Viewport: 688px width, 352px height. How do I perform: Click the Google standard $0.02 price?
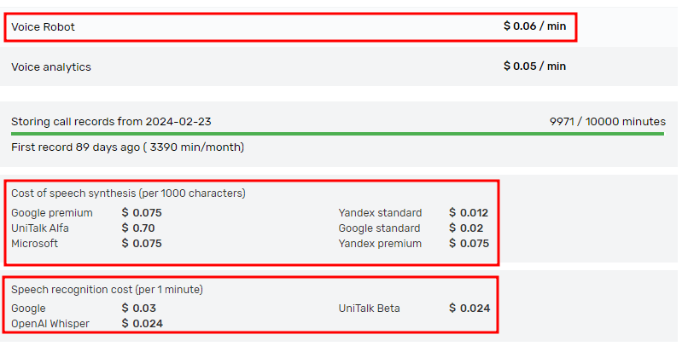tap(466, 228)
